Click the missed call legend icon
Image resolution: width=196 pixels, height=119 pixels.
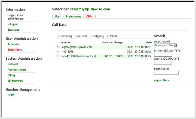click(76, 36)
